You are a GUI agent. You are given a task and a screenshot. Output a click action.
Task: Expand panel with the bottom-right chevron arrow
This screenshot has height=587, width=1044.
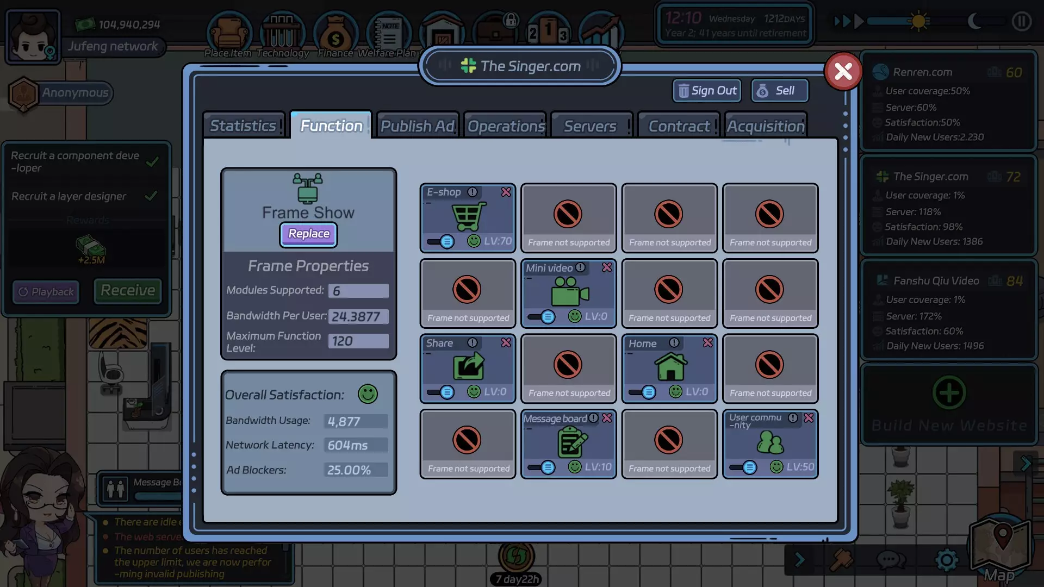(x=799, y=560)
